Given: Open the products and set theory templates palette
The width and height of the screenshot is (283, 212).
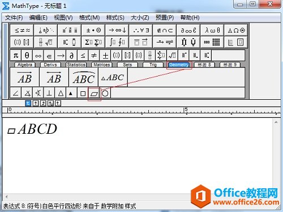Looking at the screenshot, I should click(188, 42).
